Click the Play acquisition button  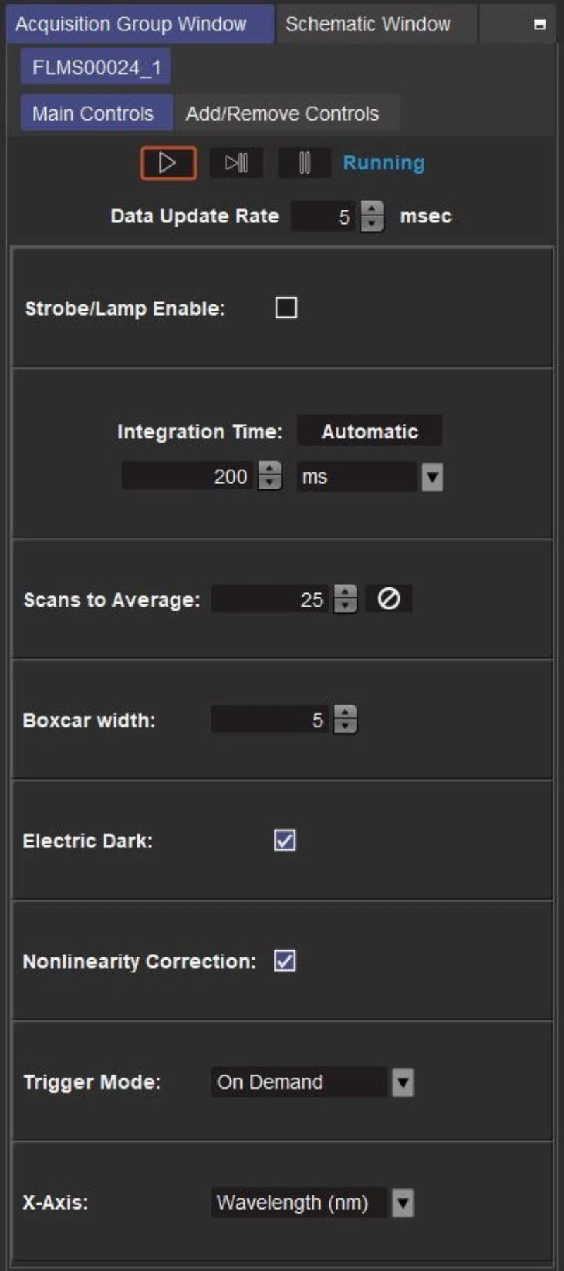pyautogui.click(x=168, y=163)
